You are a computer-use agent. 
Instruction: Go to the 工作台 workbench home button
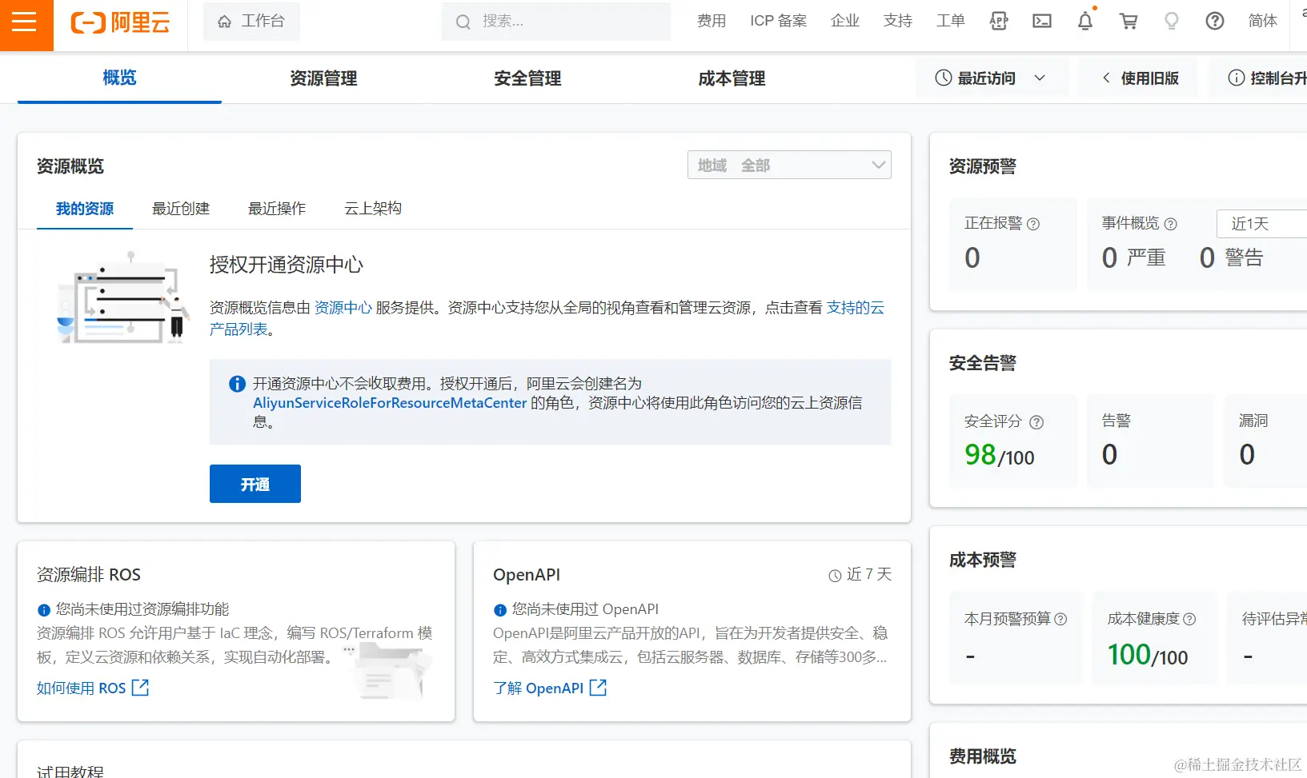tap(251, 22)
